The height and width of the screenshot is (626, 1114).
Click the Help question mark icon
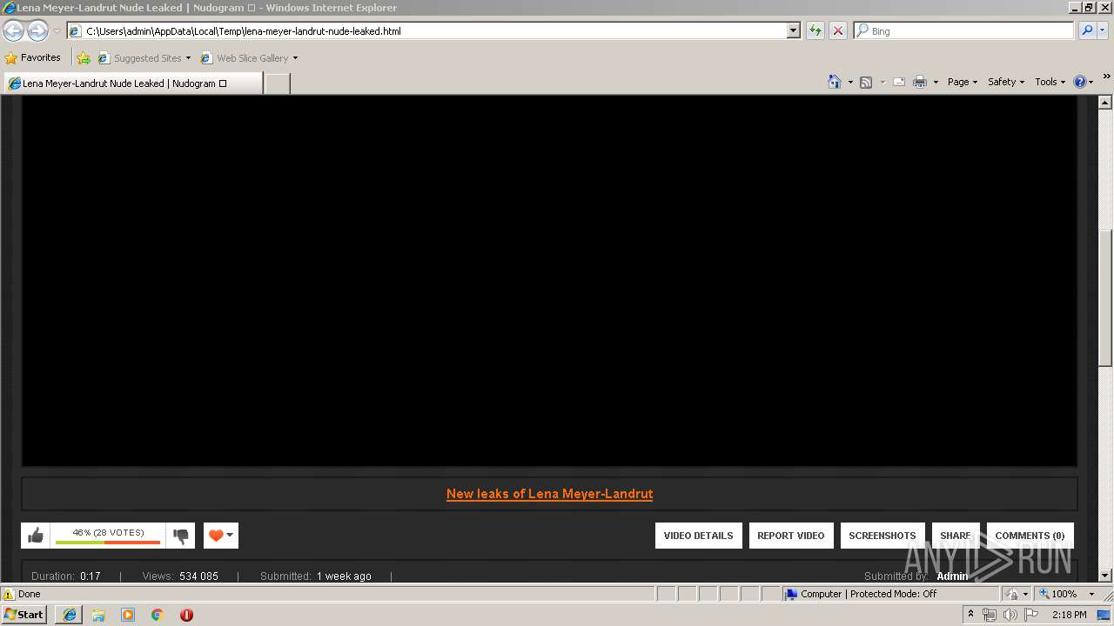pos(1080,82)
